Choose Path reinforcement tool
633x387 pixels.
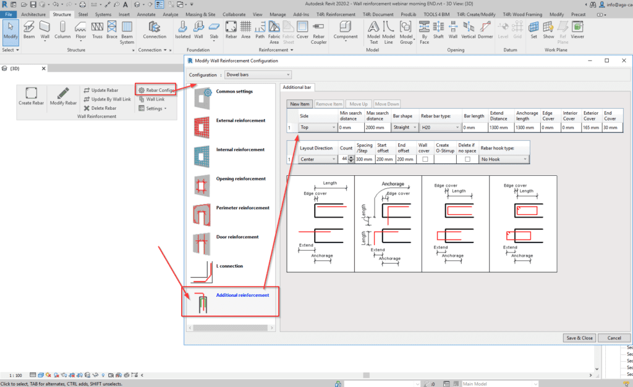pos(260,30)
